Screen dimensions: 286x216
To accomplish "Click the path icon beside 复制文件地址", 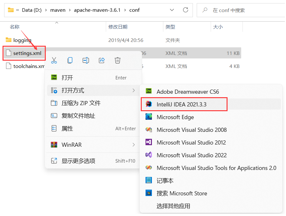I will coord(54,116).
